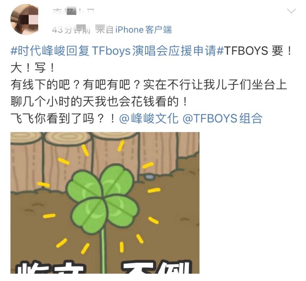This screenshot has height=281, width=306.
Task: Open the iPhone客户端 source link
Action: point(143,30)
